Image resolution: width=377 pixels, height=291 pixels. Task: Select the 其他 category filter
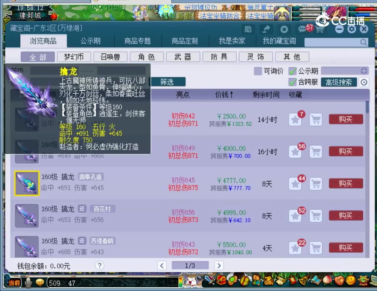(x=292, y=57)
